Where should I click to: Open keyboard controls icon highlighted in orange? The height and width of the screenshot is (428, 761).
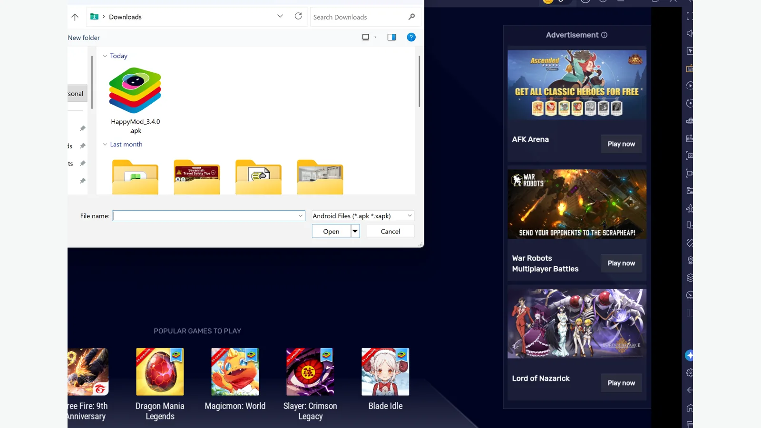tap(689, 68)
